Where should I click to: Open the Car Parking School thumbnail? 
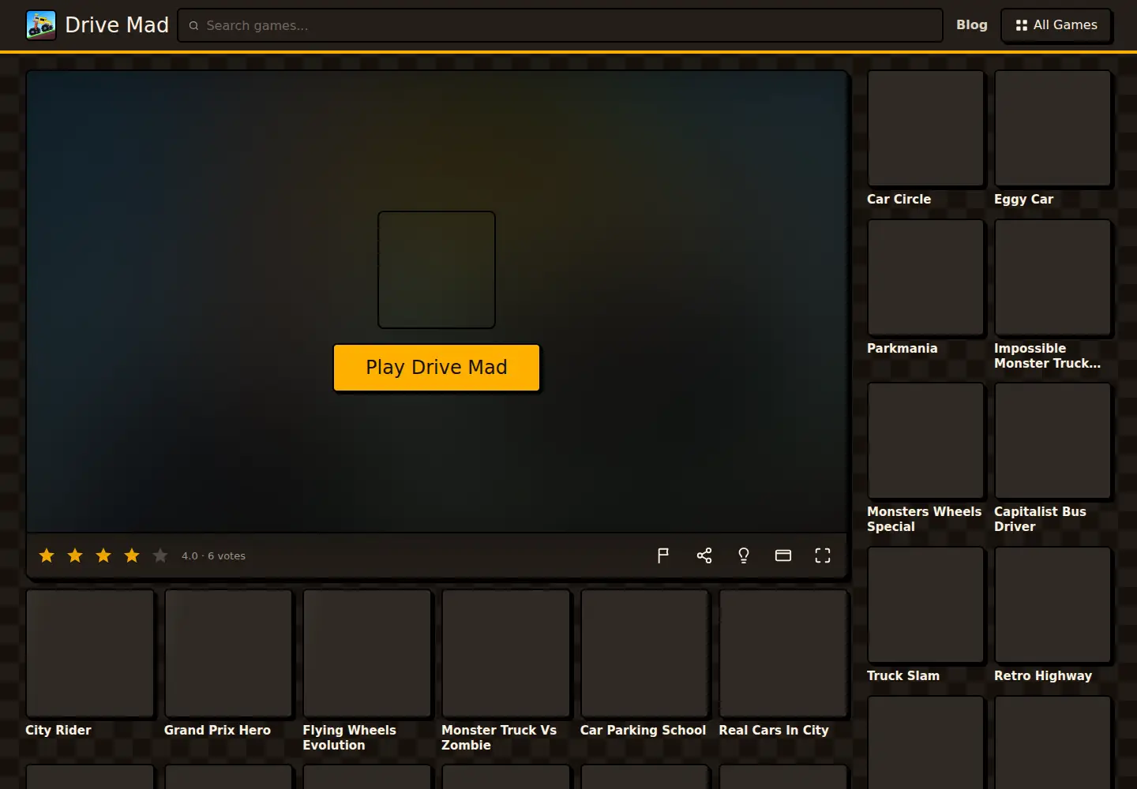(x=645, y=654)
